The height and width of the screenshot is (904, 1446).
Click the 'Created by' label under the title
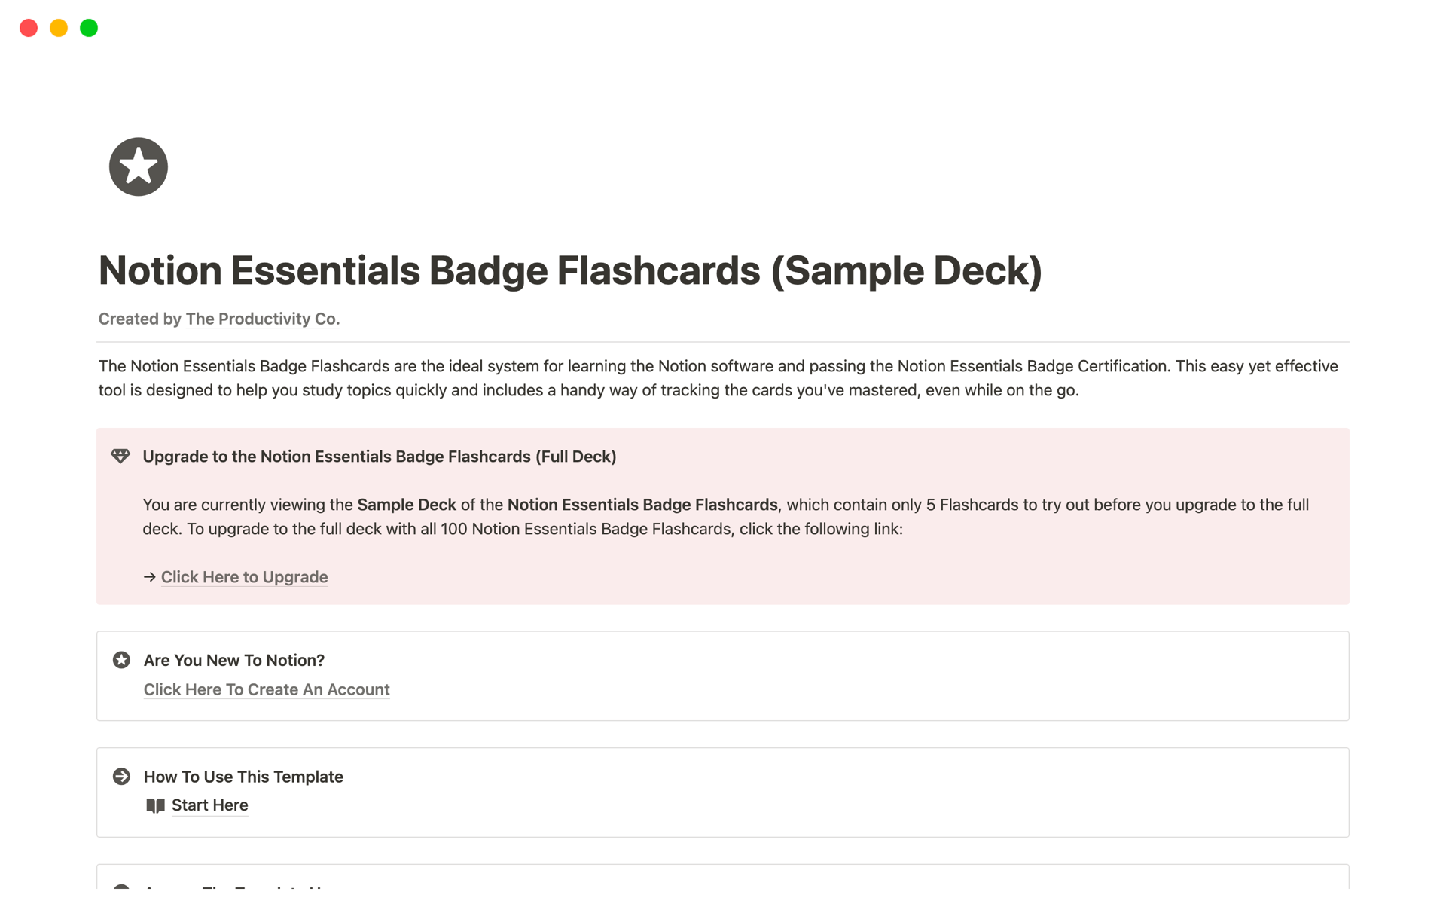[139, 319]
